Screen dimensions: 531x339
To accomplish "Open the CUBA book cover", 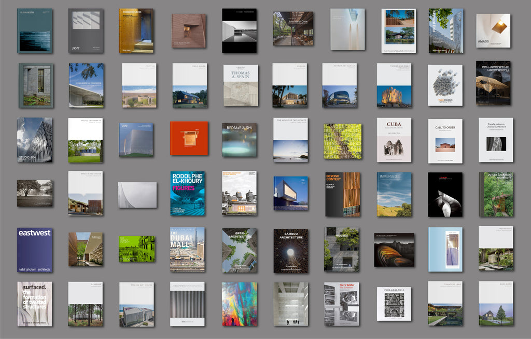I will [394, 140].
